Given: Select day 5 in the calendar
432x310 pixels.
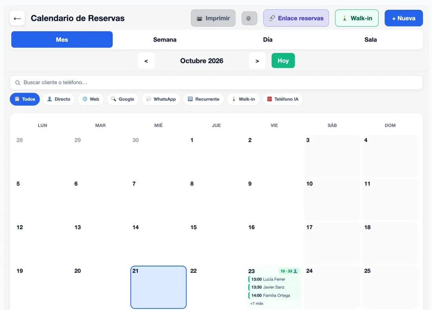Looking at the screenshot, I should click(x=42, y=199).
